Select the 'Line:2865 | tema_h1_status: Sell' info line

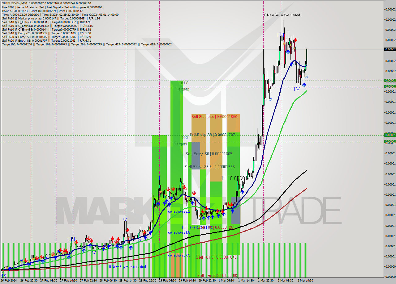52,7
